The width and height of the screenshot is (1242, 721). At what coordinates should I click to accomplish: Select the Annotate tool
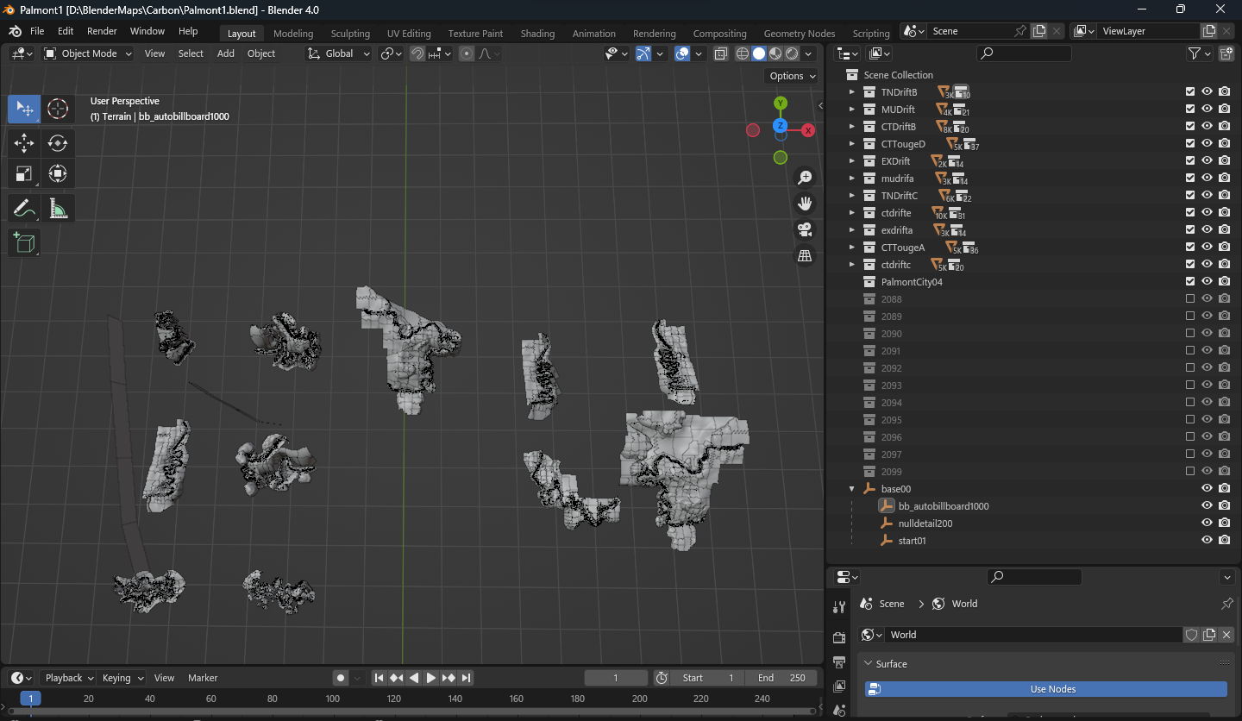pos(24,208)
